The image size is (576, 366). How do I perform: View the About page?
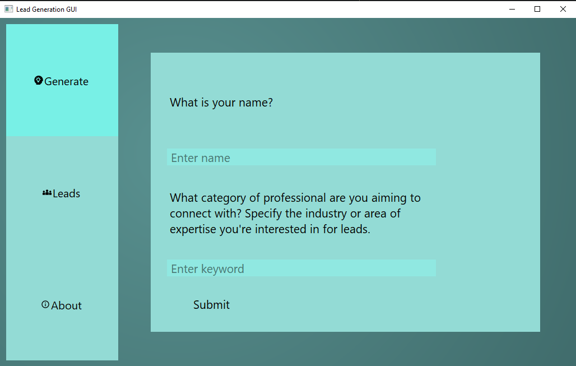tap(62, 305)
